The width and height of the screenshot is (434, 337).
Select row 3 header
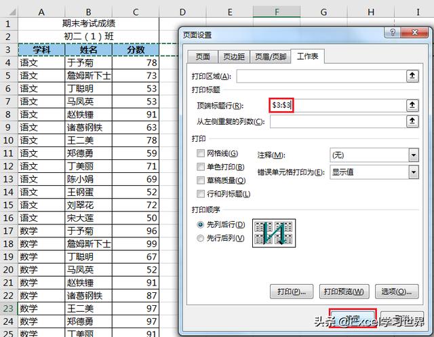coord(9,49)
